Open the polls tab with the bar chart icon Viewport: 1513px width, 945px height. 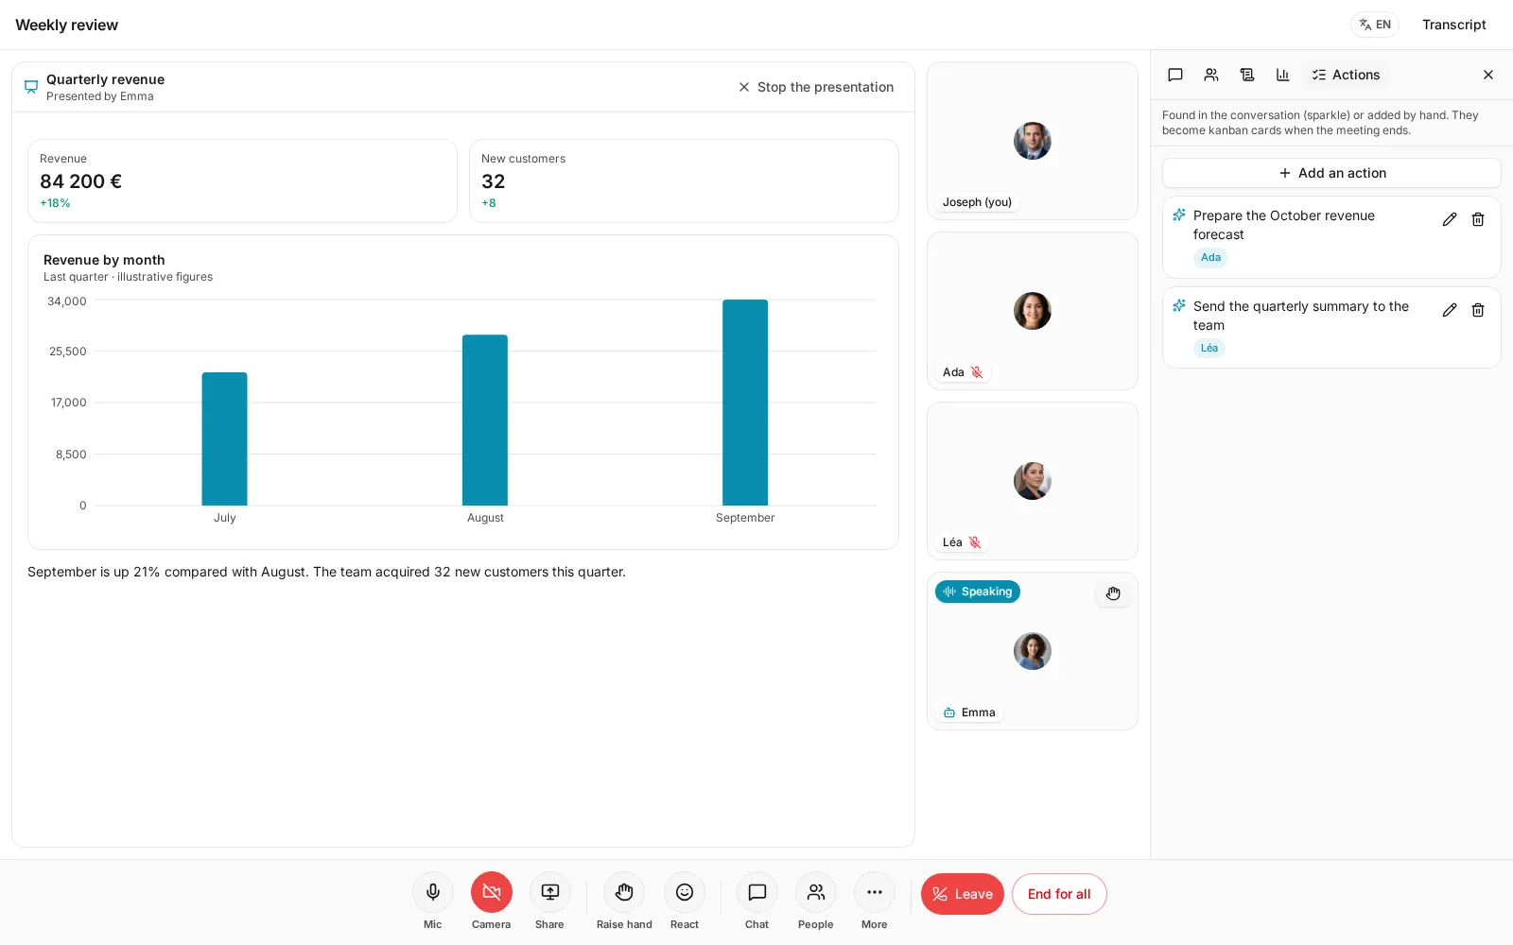click(1283, 75)
